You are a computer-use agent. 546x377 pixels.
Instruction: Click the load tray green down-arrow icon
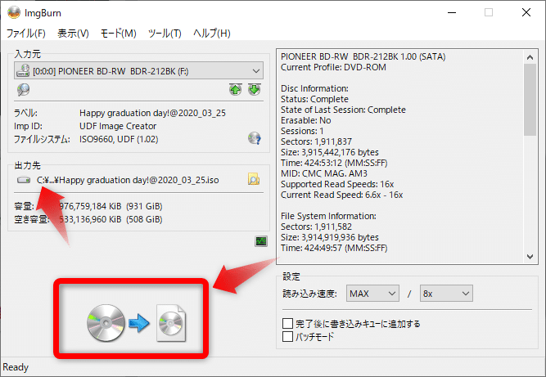coord(255,89)
